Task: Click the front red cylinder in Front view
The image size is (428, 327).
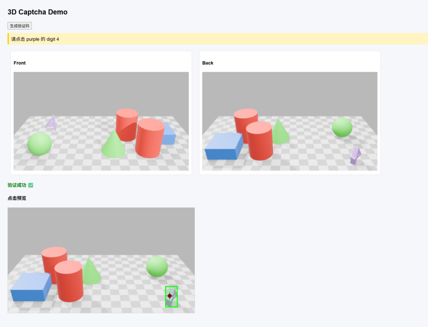Action: (x=150, y=138)
